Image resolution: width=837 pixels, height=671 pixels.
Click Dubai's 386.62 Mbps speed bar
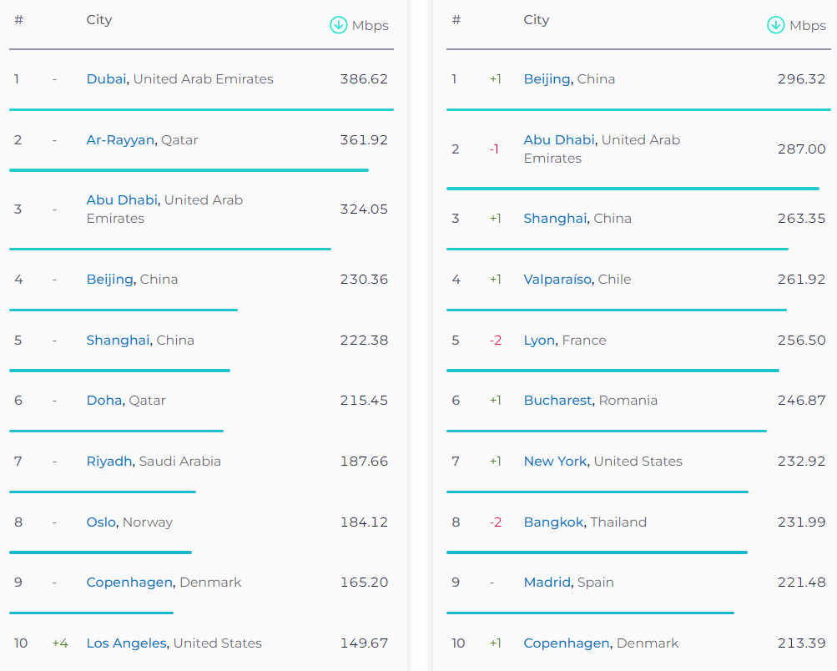tap(201, 109)
